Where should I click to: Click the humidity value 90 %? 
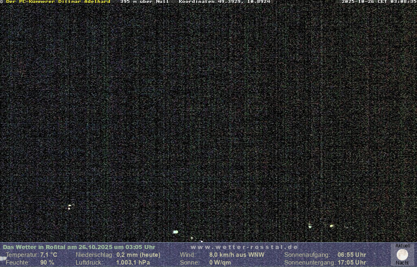(47, 263)
